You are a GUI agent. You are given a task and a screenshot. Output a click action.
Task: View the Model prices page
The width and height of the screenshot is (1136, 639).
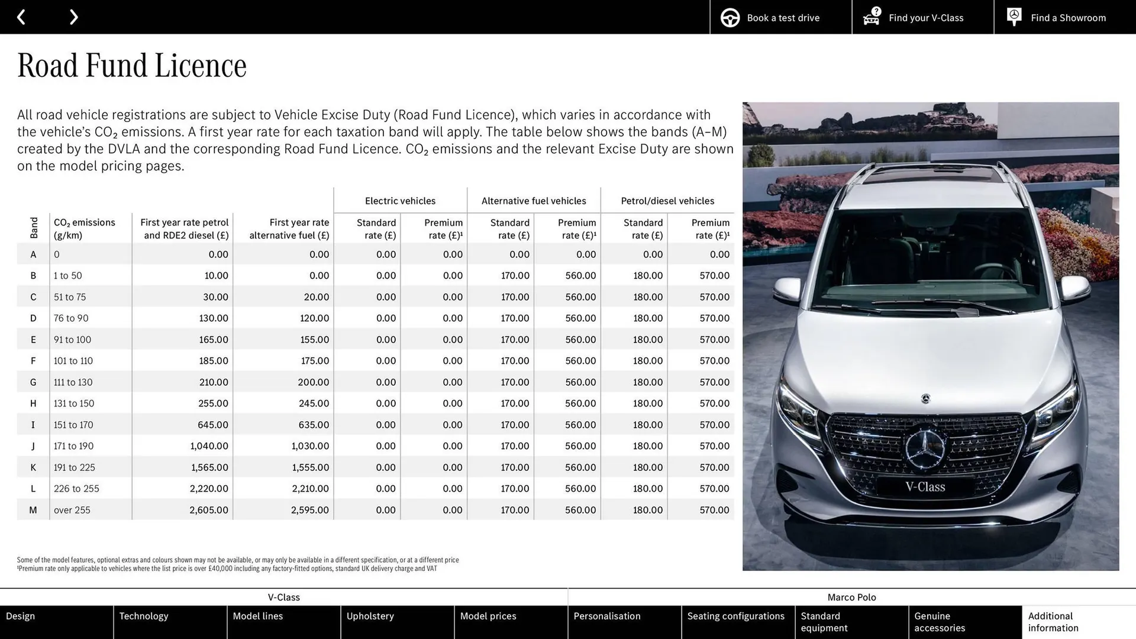489,616
